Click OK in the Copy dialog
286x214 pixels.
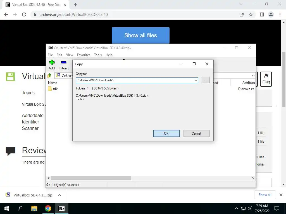(x=166, y=133)
